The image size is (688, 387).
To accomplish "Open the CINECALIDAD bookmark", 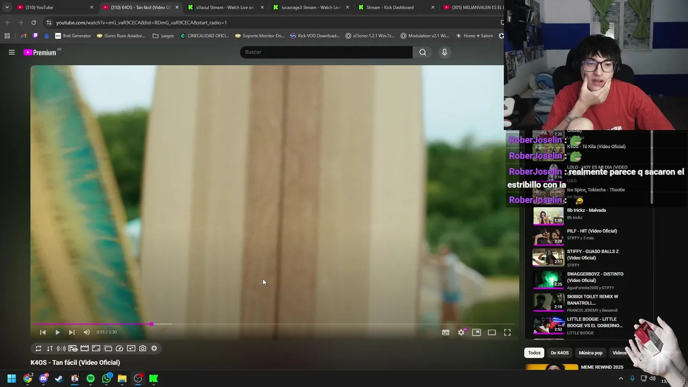I will click(205, 36).
